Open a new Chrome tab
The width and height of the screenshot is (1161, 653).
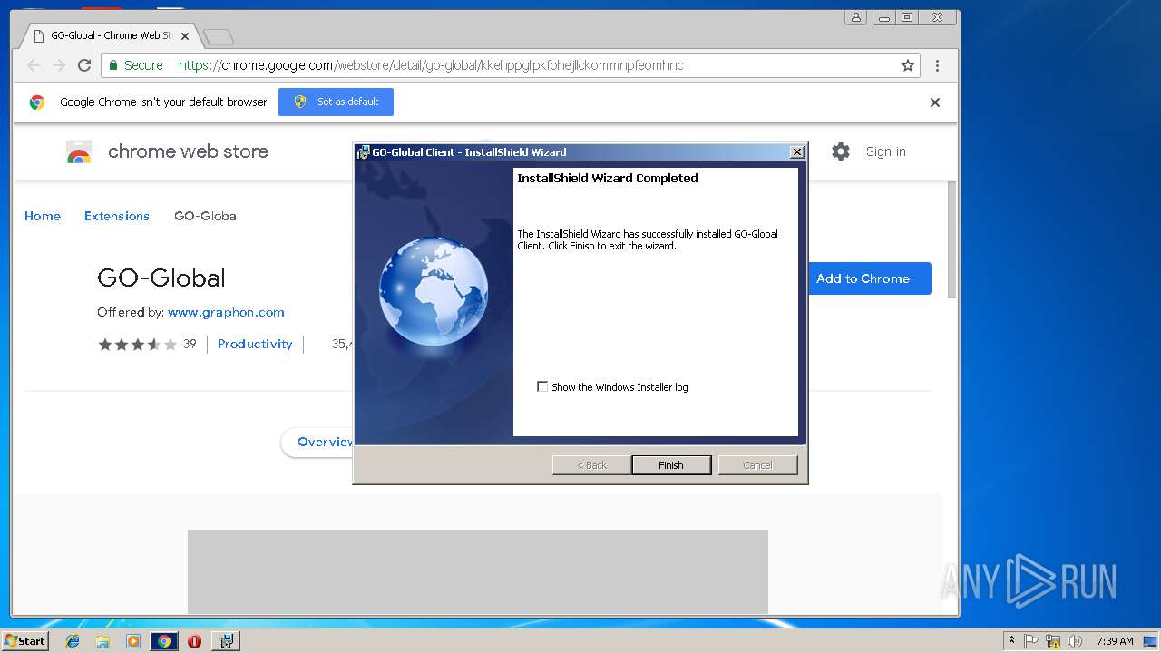click(219, 36)
